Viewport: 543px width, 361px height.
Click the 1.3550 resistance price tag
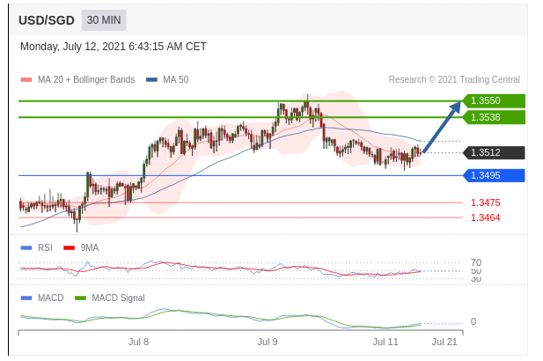tap(494, 101)
